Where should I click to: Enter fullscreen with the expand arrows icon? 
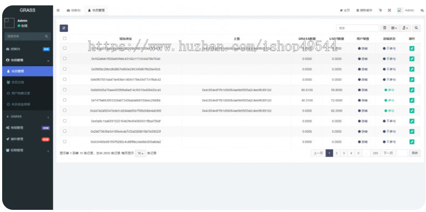point(389,10)
